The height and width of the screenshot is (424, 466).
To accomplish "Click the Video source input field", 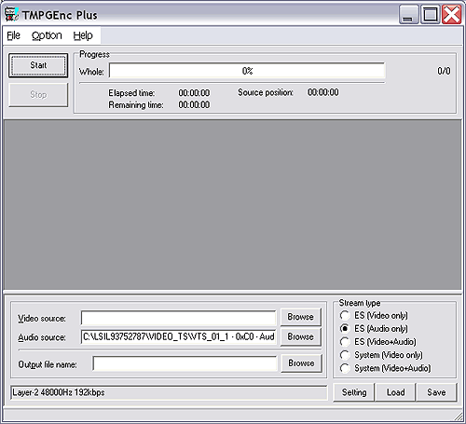I will pyautogui.click(x=178, y=318).
